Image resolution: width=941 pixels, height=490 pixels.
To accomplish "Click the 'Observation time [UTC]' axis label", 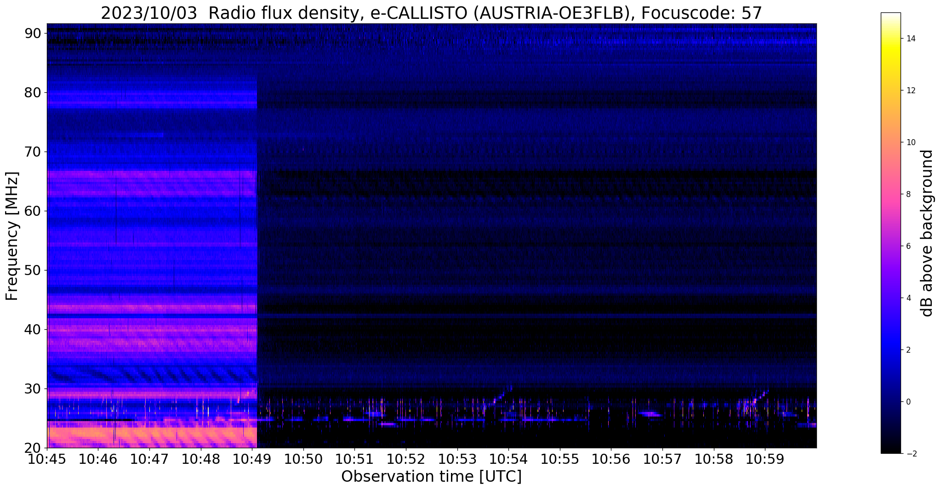I will tap(431, 477).
